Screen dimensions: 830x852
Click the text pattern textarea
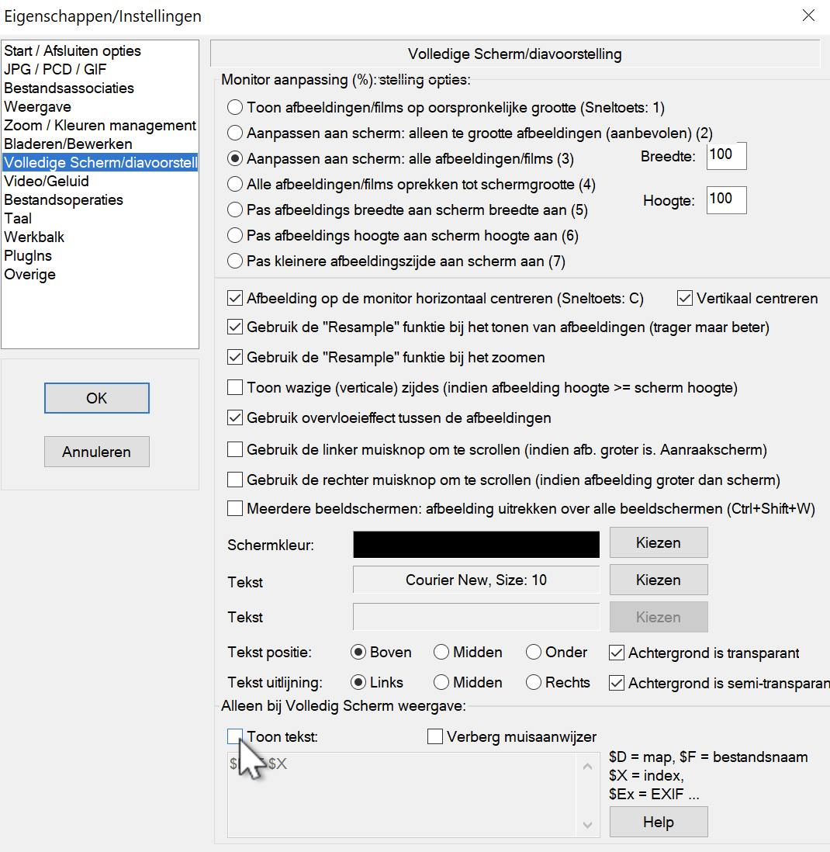pyautogui.click(x=403, y=795)
